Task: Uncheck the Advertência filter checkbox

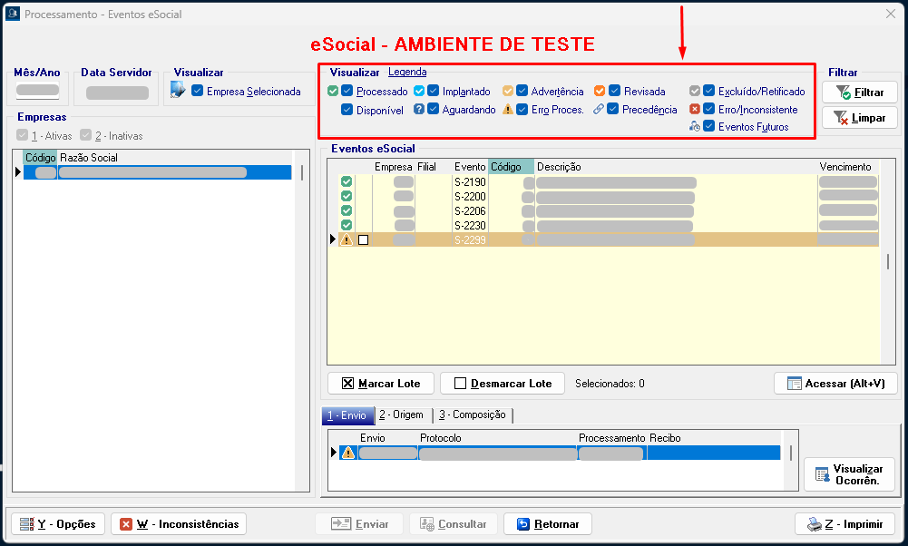Action: [x=522, y=92]
